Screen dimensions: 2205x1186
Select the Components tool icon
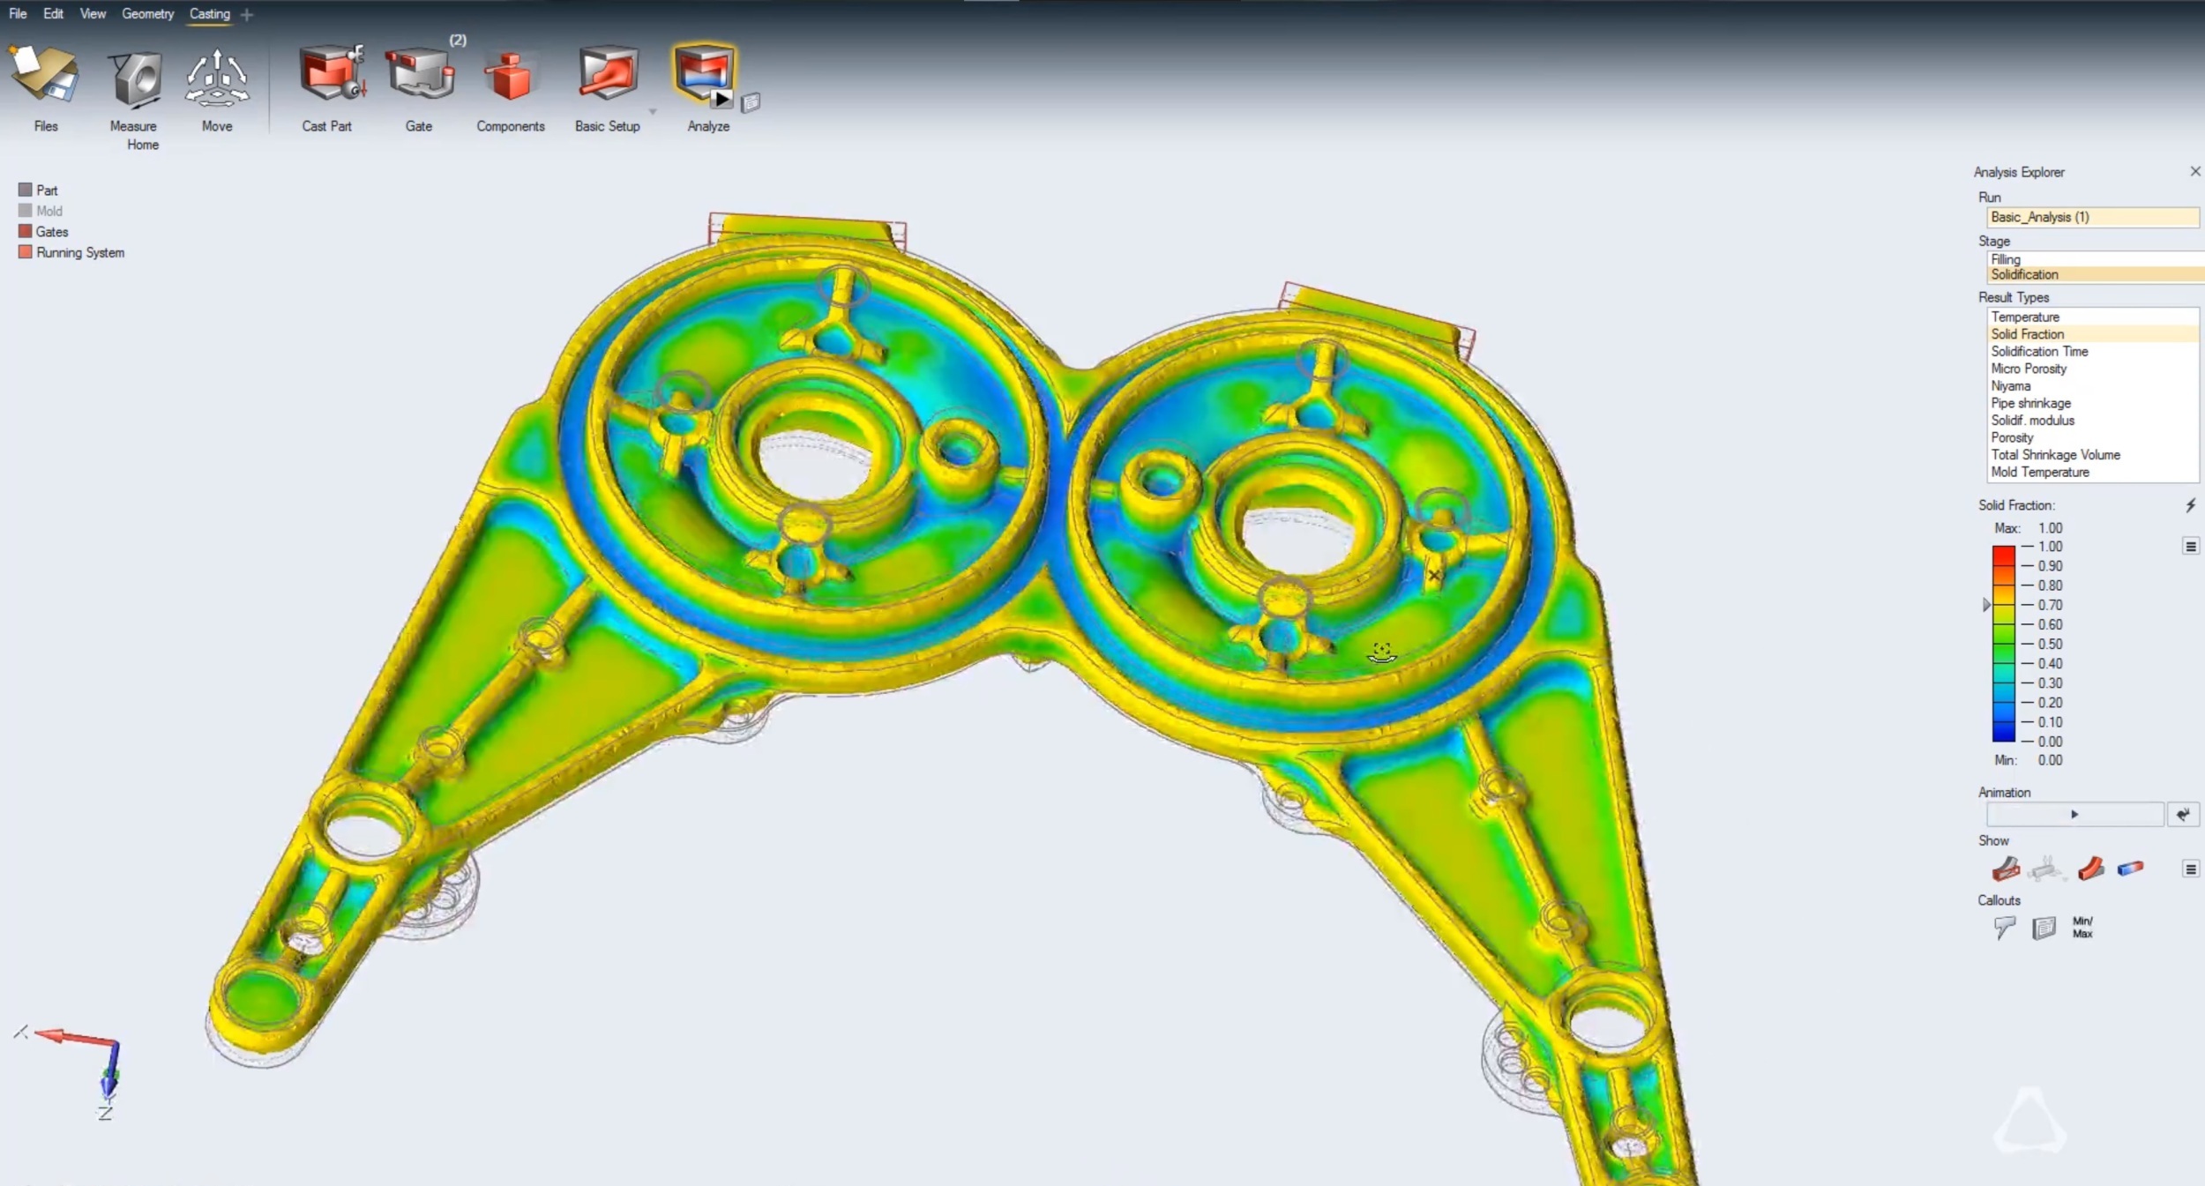coord(510,78)
